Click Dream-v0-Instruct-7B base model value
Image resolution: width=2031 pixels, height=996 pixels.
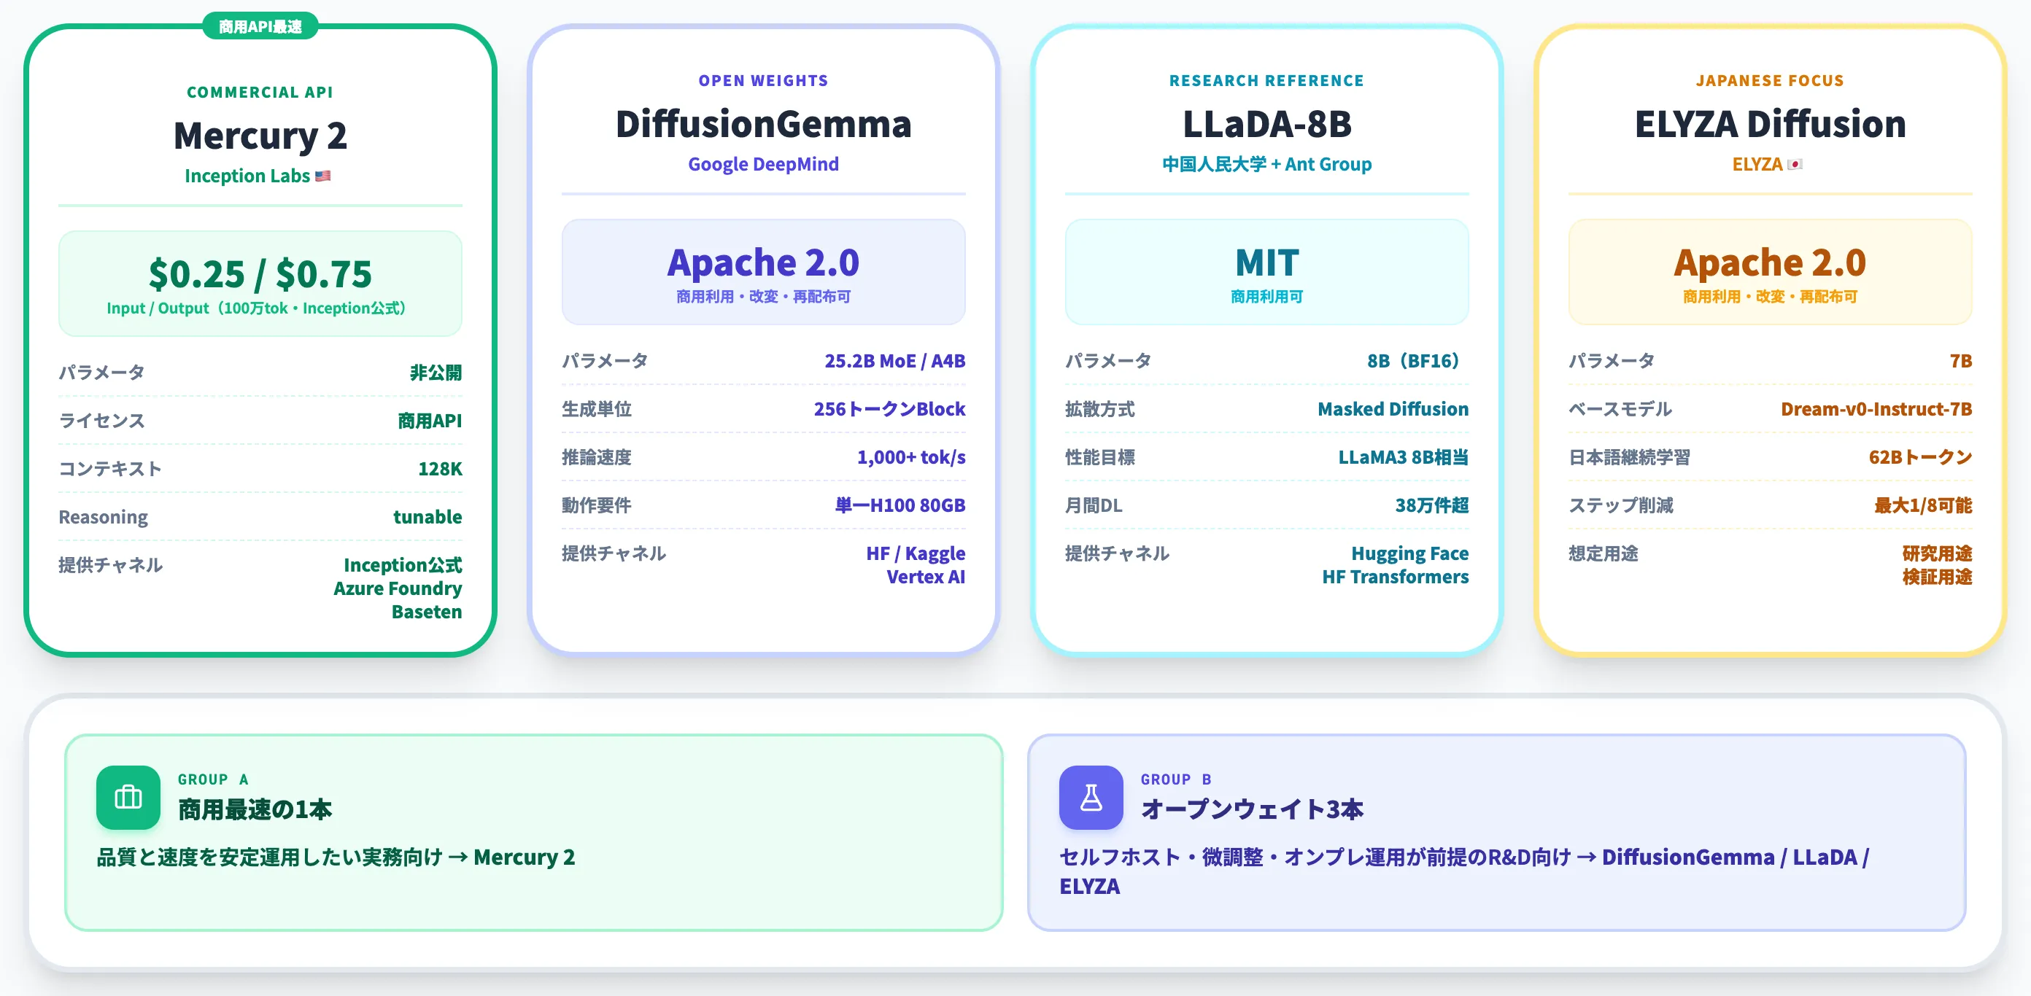click(1876, 409)
